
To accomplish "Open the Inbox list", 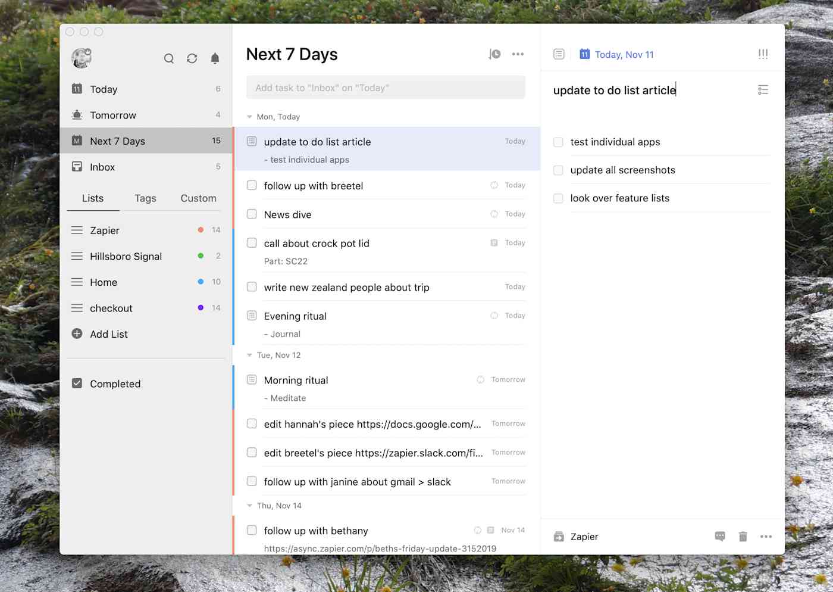I will point(146,167).
